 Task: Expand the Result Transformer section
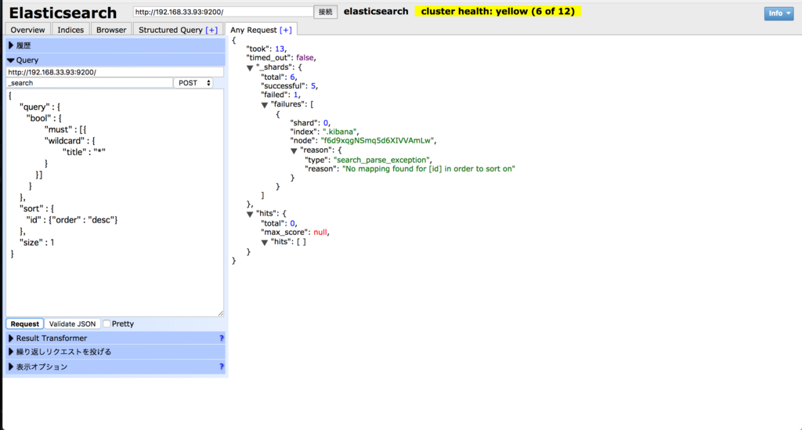[x=115, y=338]
